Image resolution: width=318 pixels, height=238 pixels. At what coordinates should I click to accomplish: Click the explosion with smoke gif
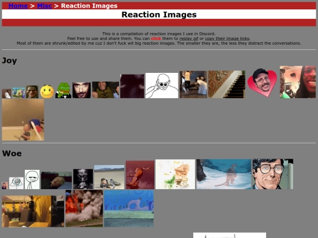(84, 209)
